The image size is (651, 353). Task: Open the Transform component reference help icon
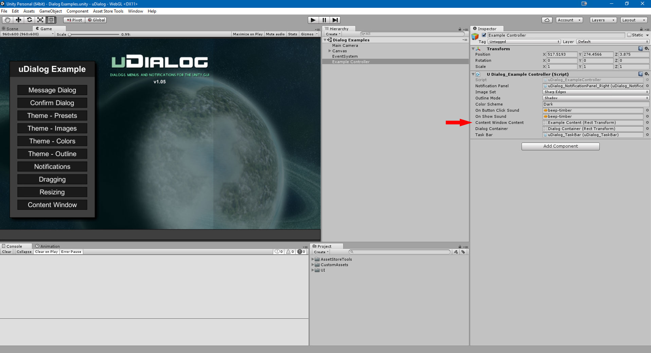pyautogui.click(x=641, y=49)
